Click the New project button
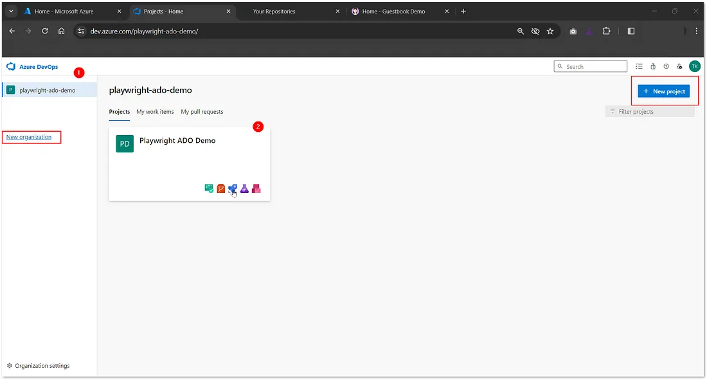 tap(664, 91)
